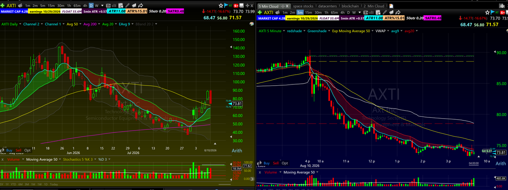Click Buy in the right chart
The width and height of the screenshot is (508, 190).
point(267,163)
